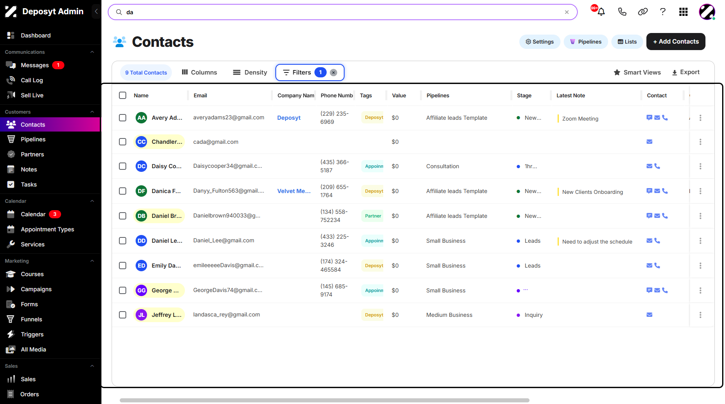Clear the search field with X icon
The image size is (725, 404).
567,12
